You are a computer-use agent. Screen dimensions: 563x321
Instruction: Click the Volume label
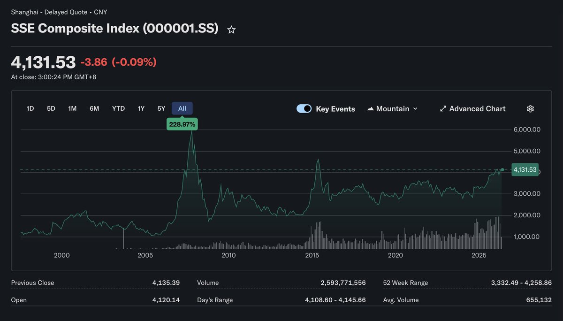208,283
